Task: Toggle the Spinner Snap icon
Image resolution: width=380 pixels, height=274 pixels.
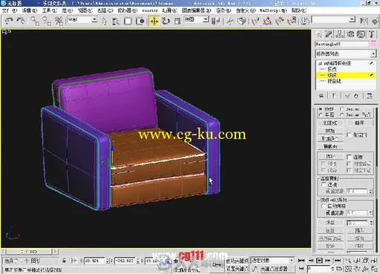Action: pos(292,22)
